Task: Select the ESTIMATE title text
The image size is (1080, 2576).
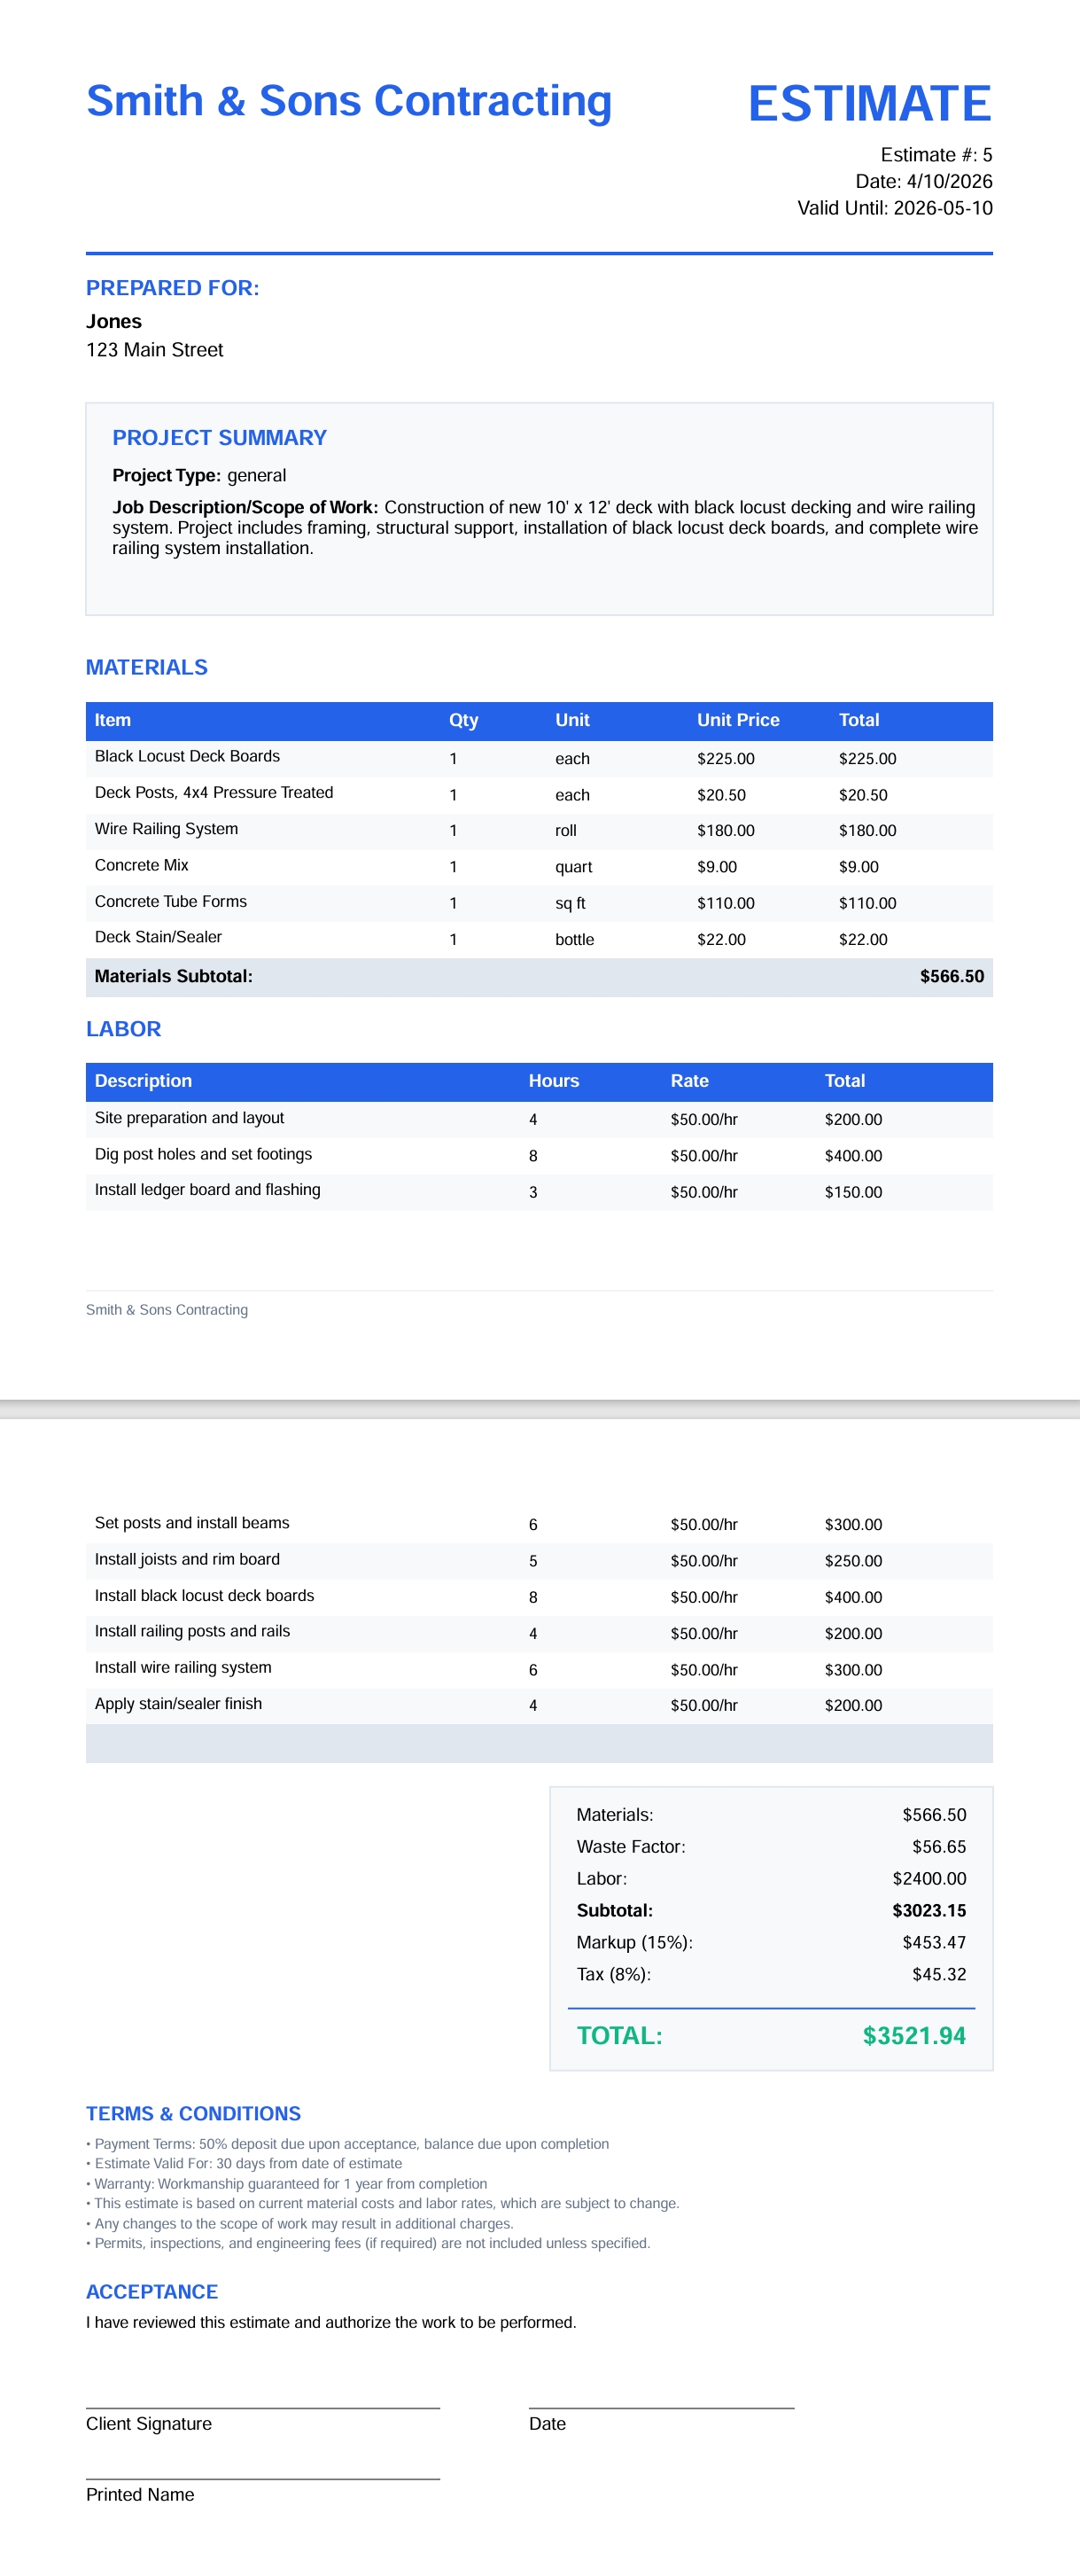Action: 869,104
